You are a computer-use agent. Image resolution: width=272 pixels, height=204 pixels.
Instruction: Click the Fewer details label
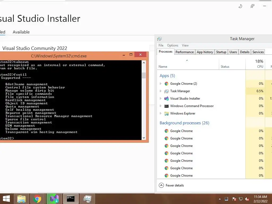pyautogui.click(x=175, y=185)
